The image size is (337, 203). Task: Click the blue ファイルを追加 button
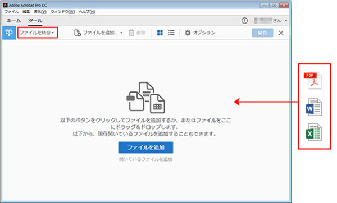tap(145, 147)
